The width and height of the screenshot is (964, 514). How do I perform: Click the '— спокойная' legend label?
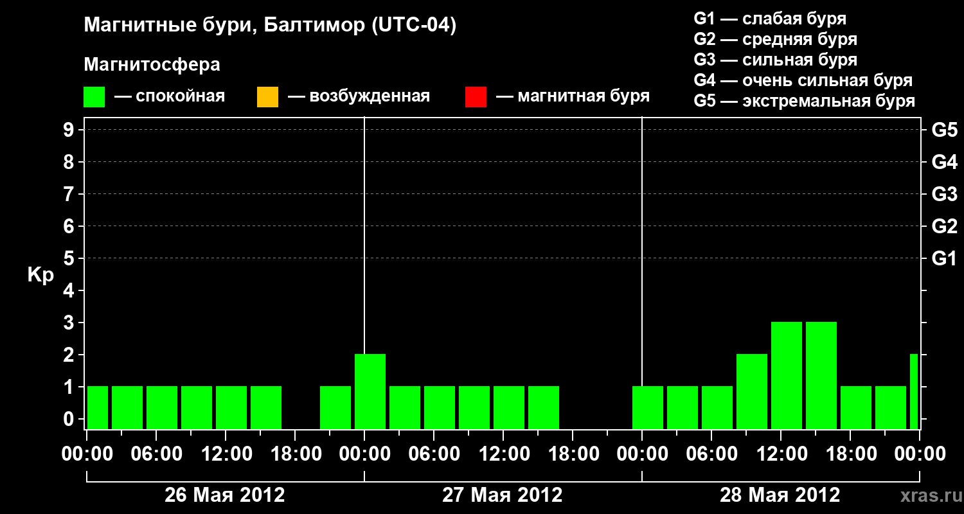[170, 96]
